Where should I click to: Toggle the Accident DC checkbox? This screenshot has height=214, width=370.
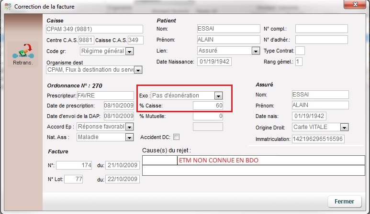(176, 137)
